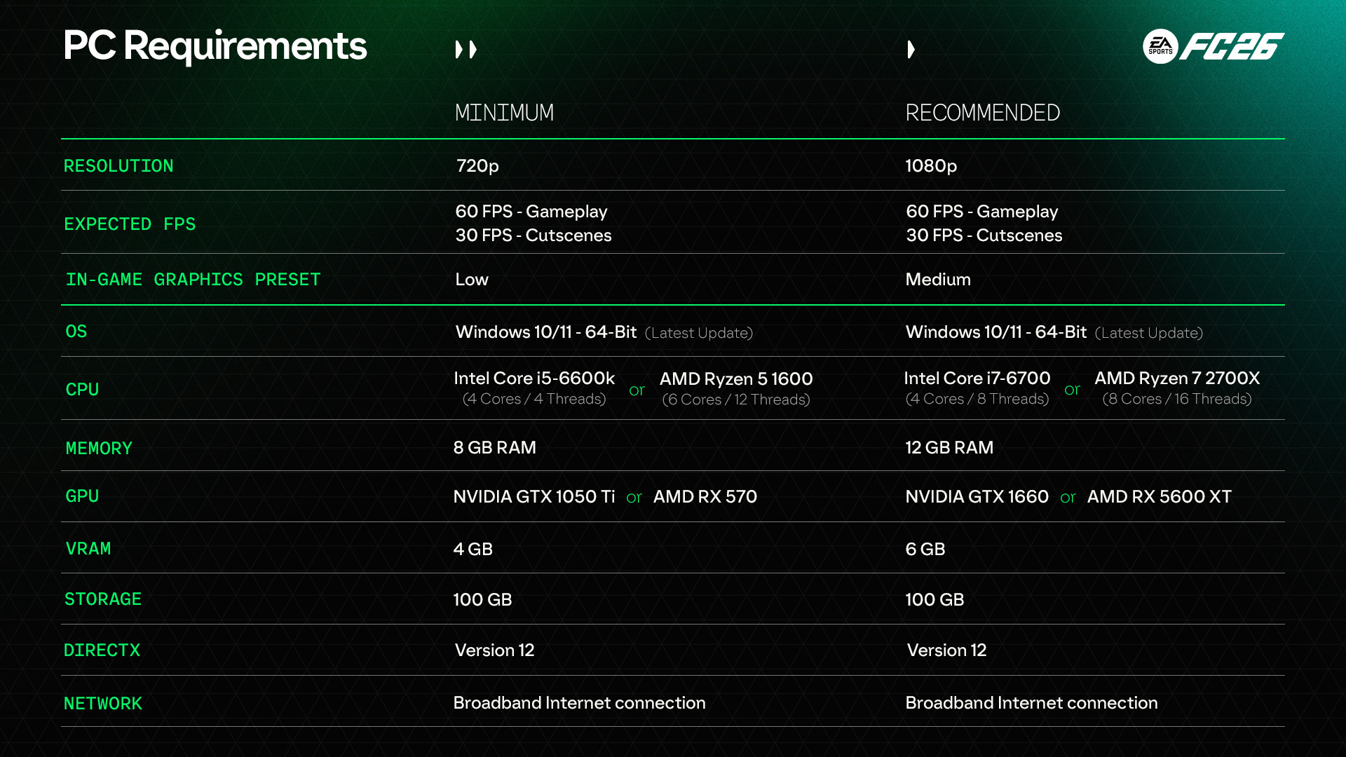This screenshot has height=757, width=1346.
Task: Click the single-arrow icon above RECOMMENDED
Action: click(911, 50)
